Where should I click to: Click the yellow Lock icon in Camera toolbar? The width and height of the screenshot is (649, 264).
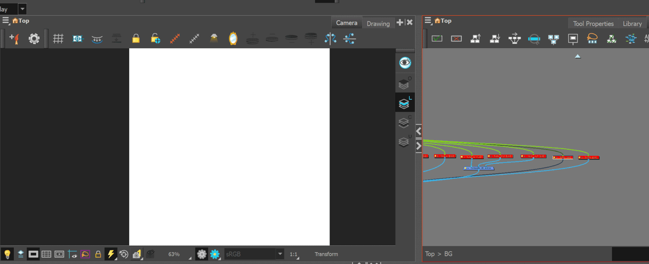coord(136,39)
